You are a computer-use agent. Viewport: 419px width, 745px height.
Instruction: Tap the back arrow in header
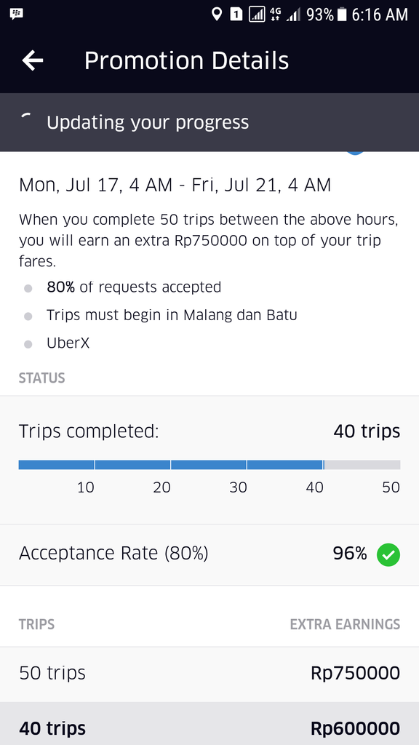(x=32, y=61)
